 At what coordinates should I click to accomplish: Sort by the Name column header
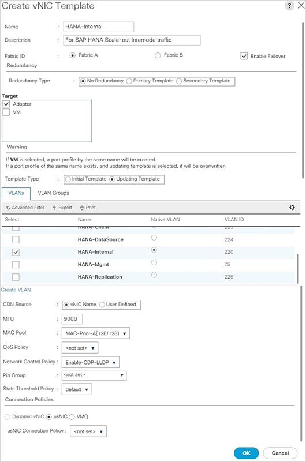[85, 220]
